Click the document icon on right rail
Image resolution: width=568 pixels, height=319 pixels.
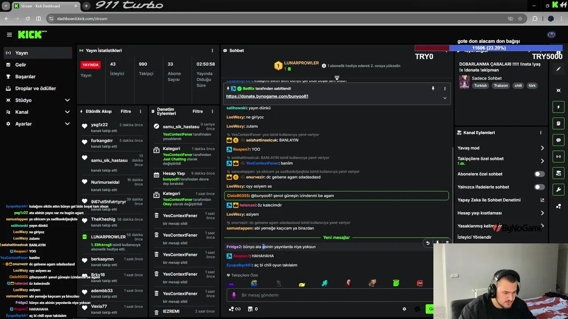(x=558, y=123)
